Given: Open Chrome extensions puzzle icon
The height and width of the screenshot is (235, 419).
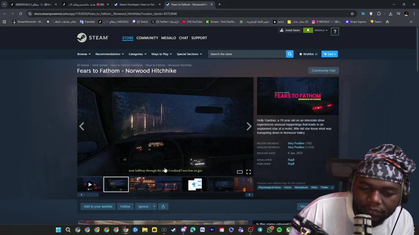Looking at the screenshot, I should click(379, 14).
